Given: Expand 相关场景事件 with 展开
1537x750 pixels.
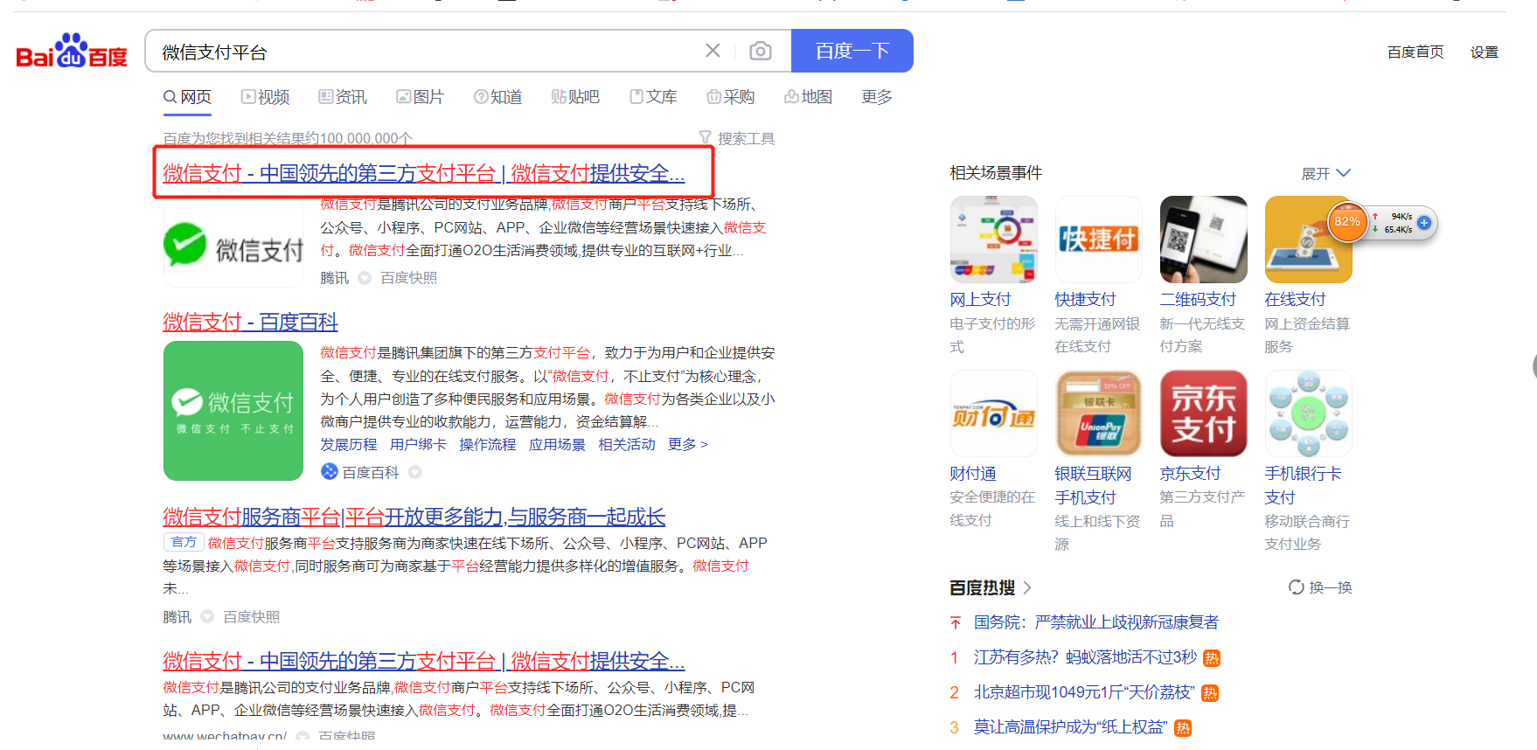Looking at the screenshot, I should tap(1325, 173).
